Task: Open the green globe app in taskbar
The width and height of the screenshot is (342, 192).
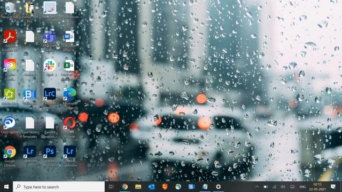Action: [178, 187]
